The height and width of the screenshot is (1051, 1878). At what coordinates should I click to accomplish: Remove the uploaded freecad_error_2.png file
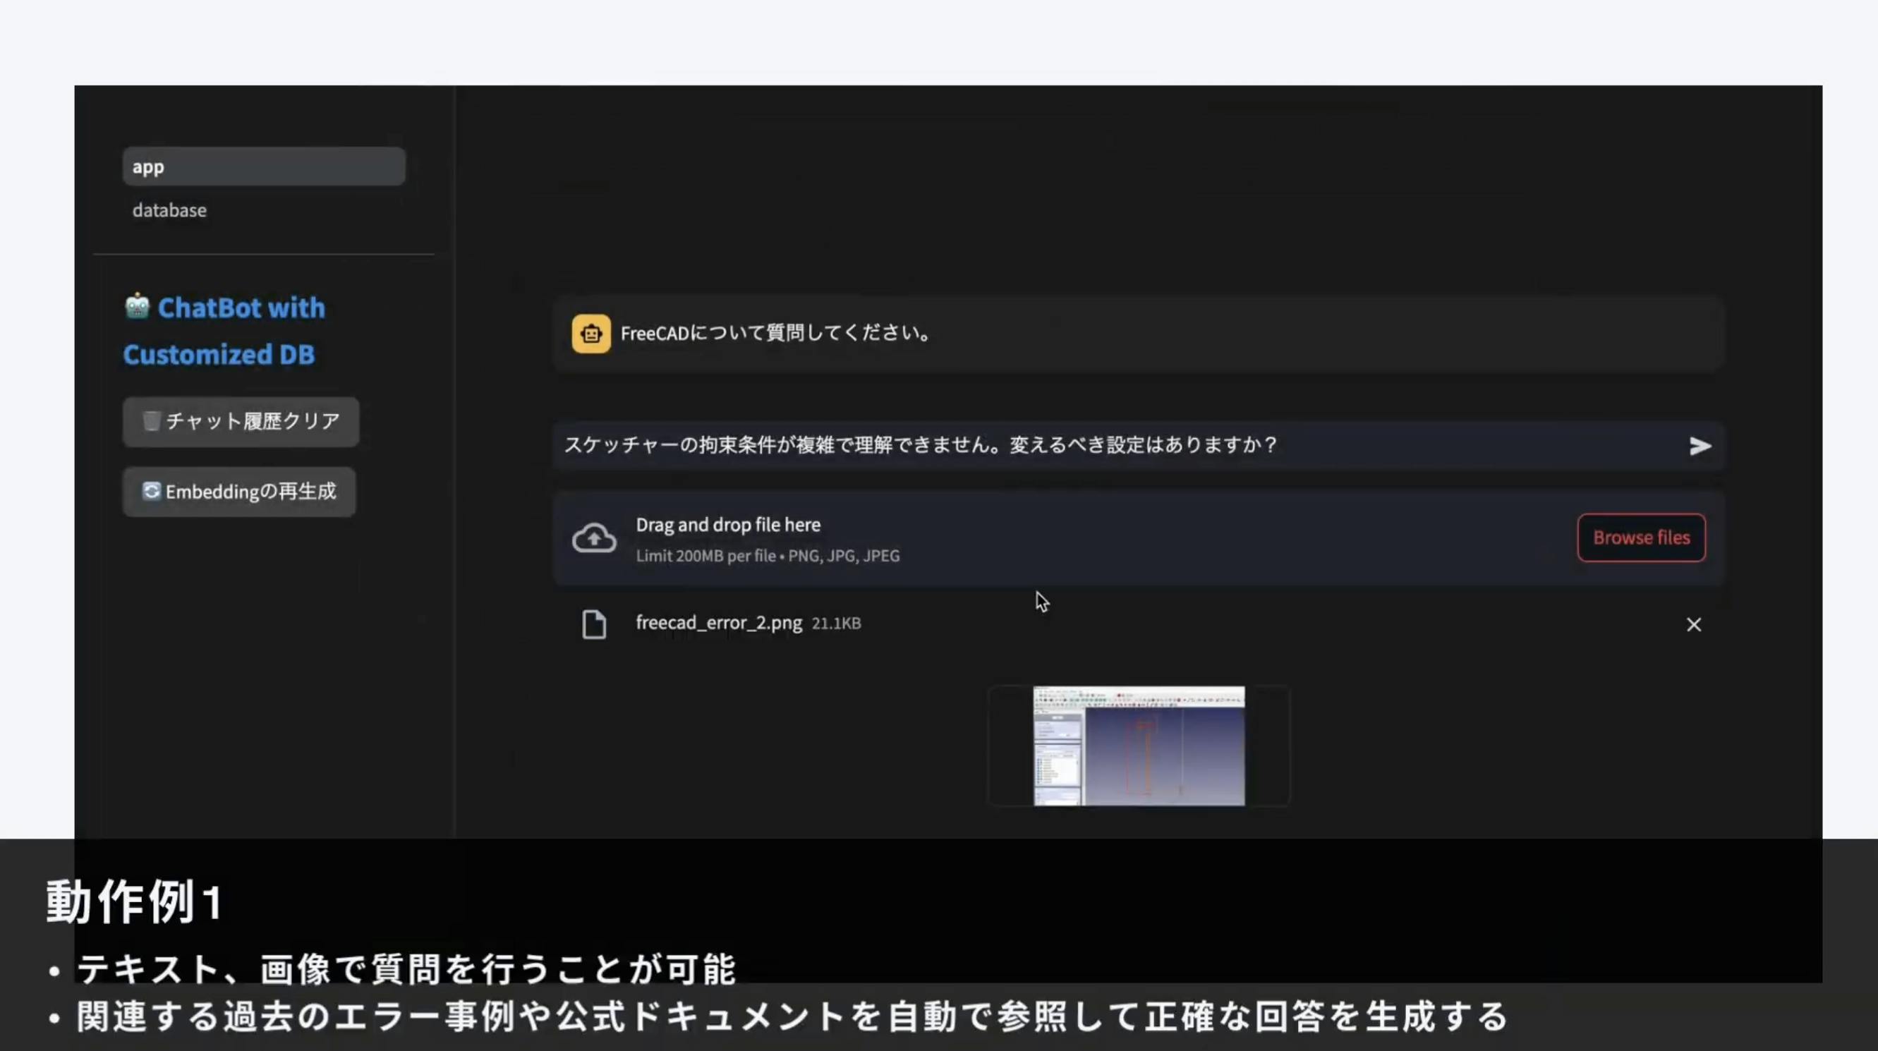pyautogui.click(x=1693, y=625)
